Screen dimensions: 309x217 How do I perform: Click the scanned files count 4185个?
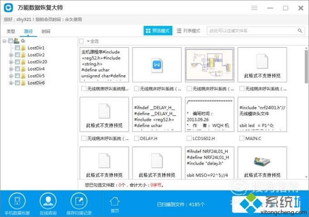[197, 205]
